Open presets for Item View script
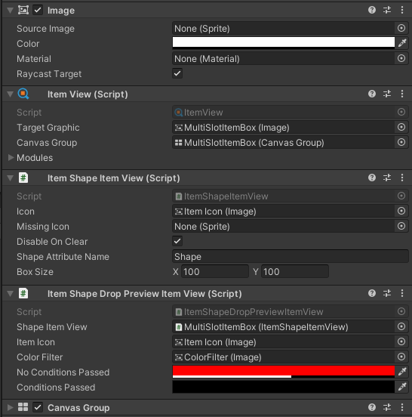This screenshot has width=412, height=417. (x=387, y=94)
